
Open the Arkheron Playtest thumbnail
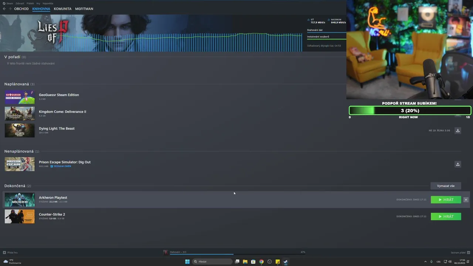click(x=20, y=199)
